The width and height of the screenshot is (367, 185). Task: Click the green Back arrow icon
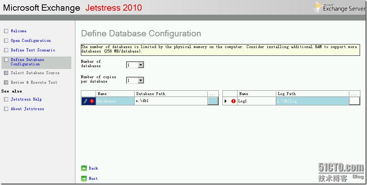[x=84, y=168]
